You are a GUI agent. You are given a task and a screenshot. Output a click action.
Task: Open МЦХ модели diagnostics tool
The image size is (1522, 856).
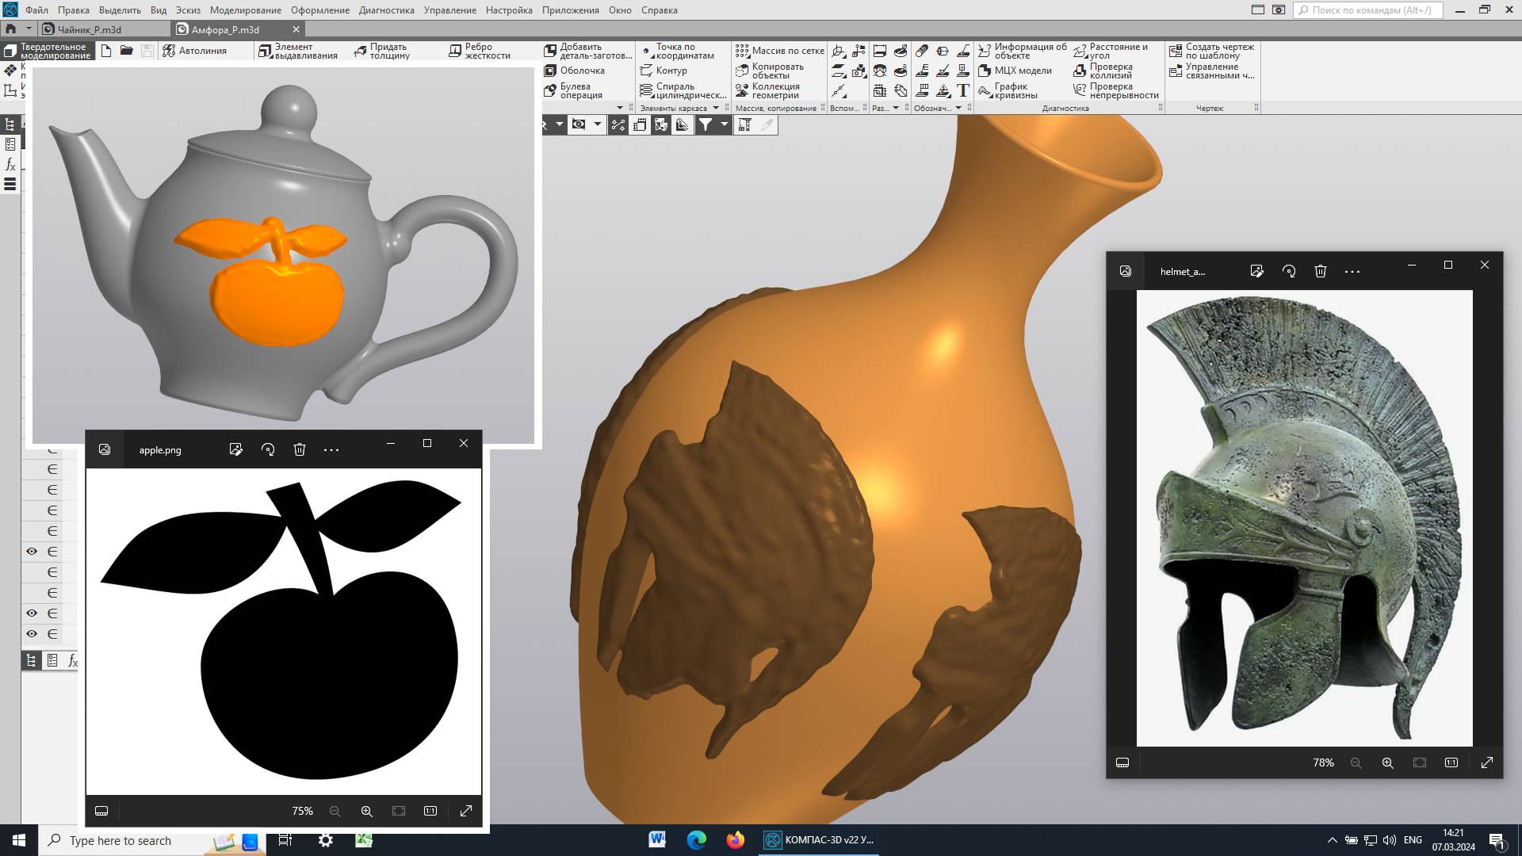(x=1022, y=71)
